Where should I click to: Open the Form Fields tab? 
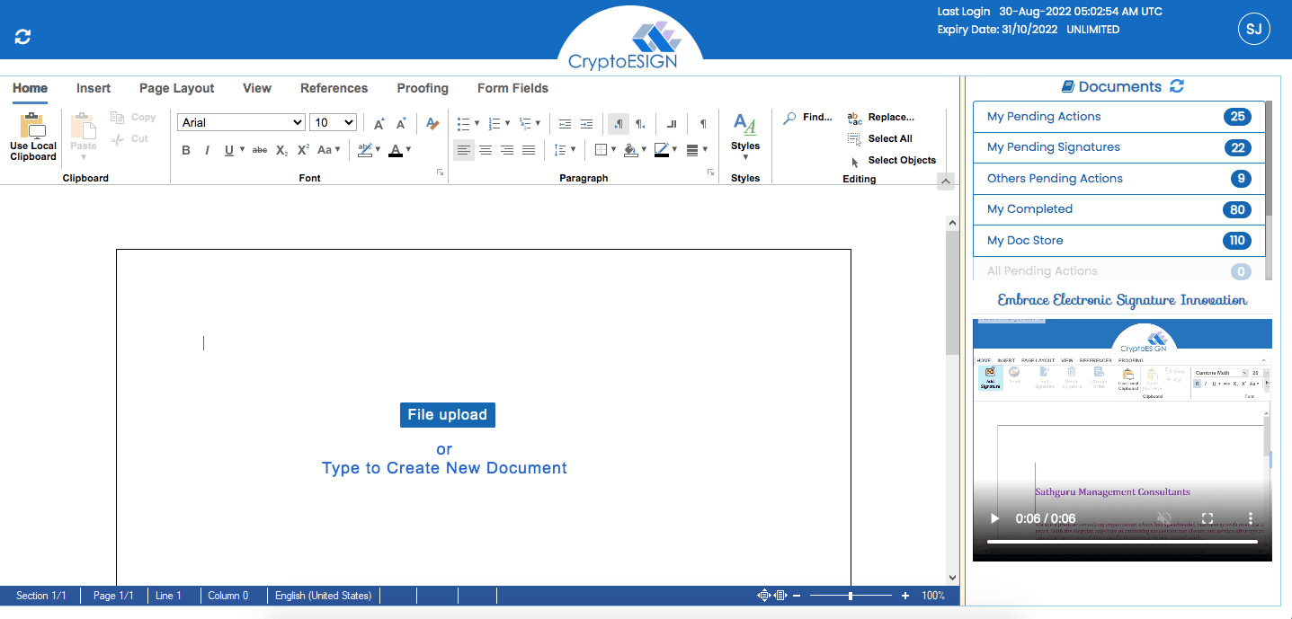(x=512, y=88)
